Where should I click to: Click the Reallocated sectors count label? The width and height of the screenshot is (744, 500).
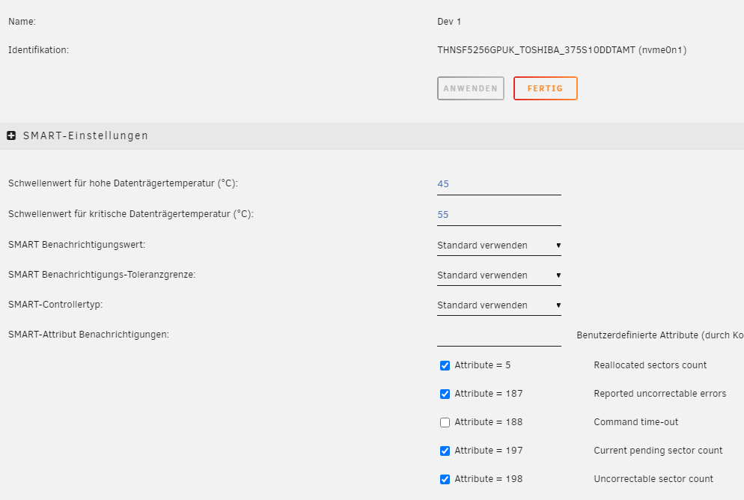(x=650, y=365)
